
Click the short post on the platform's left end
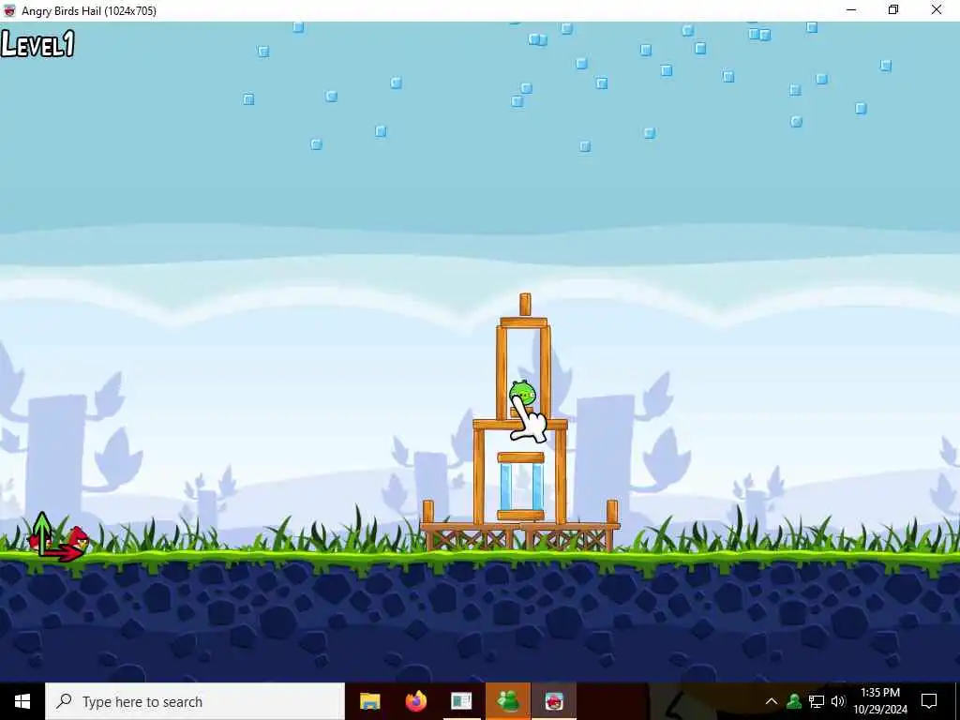(x=427, y=512)
